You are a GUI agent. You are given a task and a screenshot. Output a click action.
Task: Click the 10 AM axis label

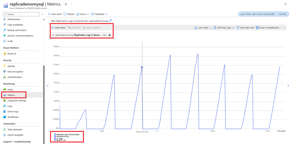pyautogui.click(x=212, y=131)
